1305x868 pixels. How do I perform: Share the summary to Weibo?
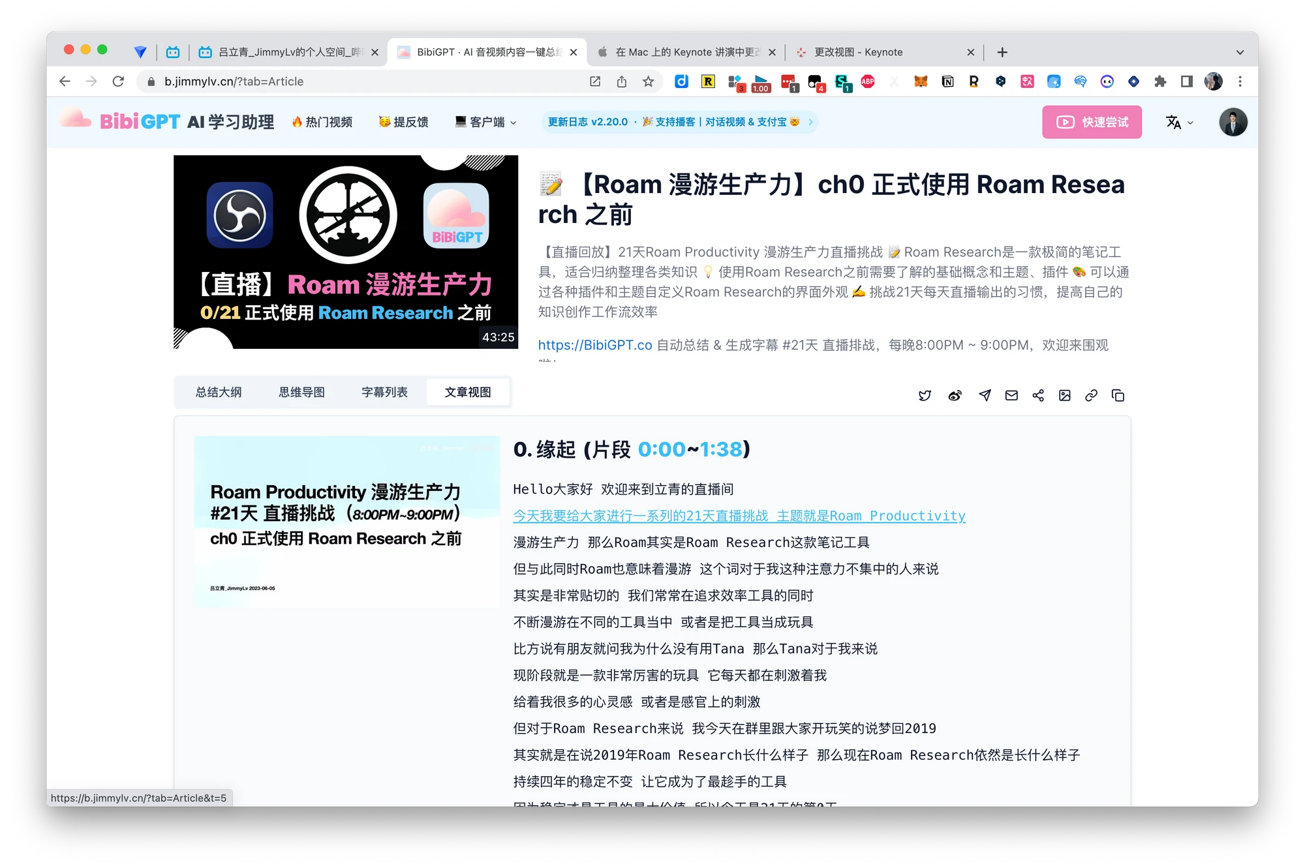coord(955,395)
